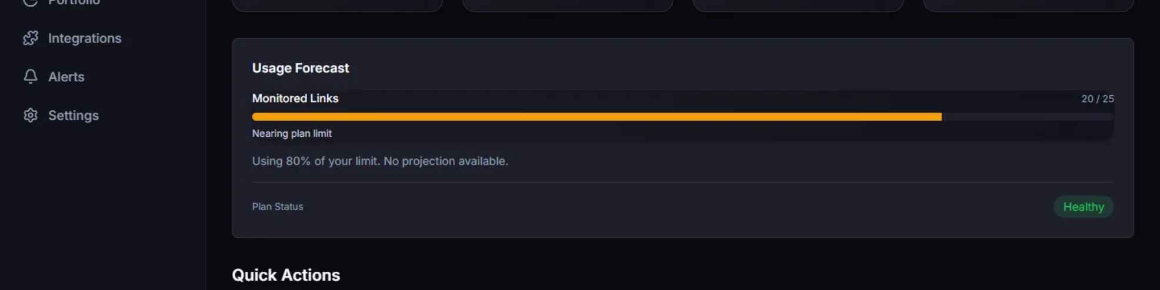
Task: Open the Integrations page
Action: [84, 38]
